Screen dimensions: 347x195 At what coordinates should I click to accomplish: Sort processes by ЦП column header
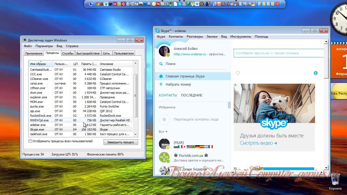[75, 64]
